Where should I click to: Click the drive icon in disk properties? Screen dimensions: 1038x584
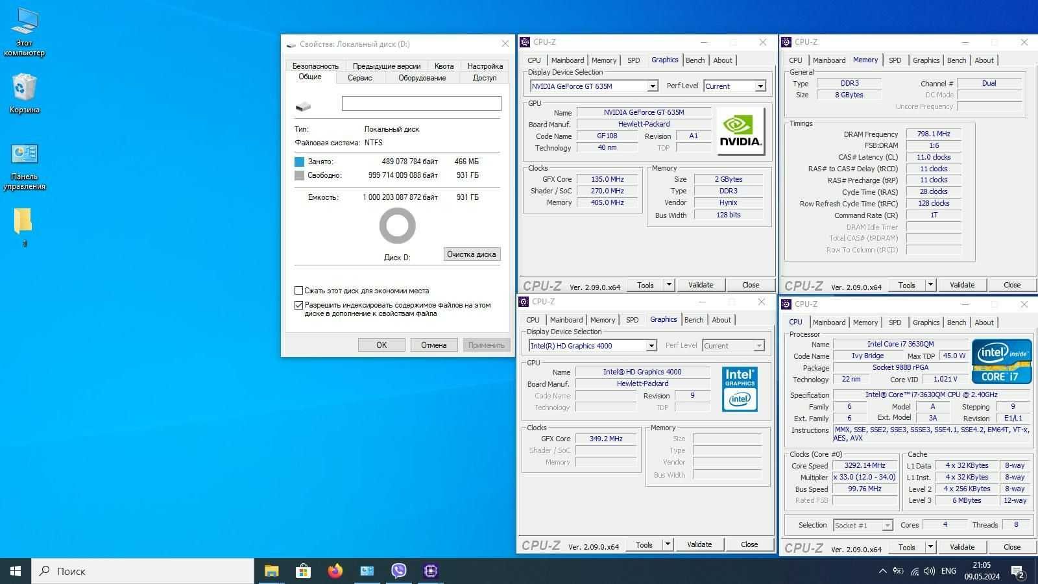coord(303,106)
